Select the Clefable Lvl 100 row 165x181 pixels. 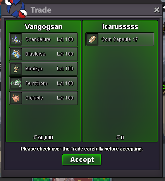pos(43,98)
